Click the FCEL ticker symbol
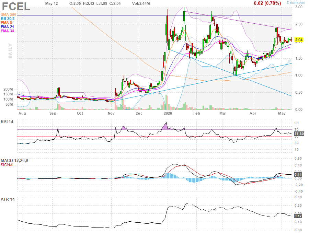Viewport: 309px width, 233px height. [x=15, y=6]
